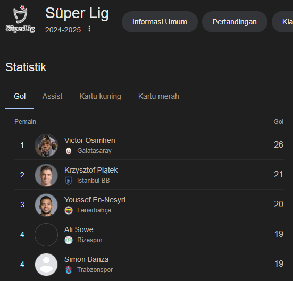The image size is (293, 281).
Task: Open Ali Sowe's player name link
Action: (79, 229)
